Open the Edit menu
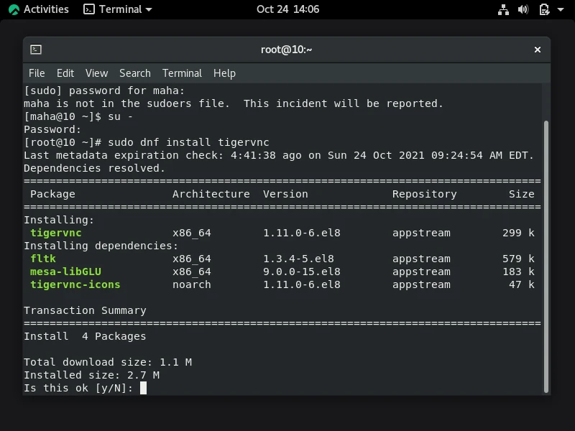The image size is (575, 431). click(x=65, y=73)
